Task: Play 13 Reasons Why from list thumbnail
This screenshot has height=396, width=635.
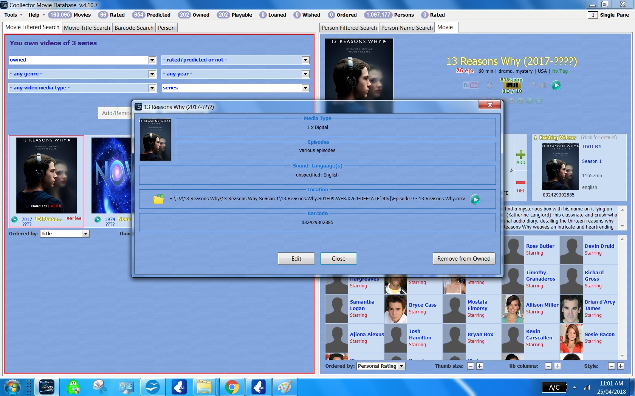Action: click(14, 219)
